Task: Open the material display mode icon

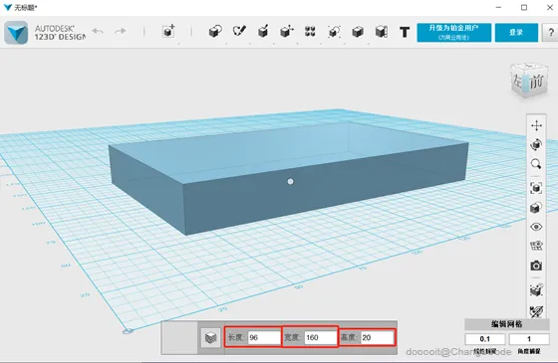Action: click(536, 208)
